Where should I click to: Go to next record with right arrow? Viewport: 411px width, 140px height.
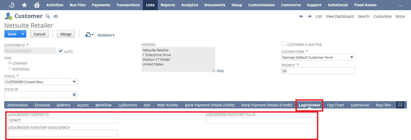(x=310, y=16)
